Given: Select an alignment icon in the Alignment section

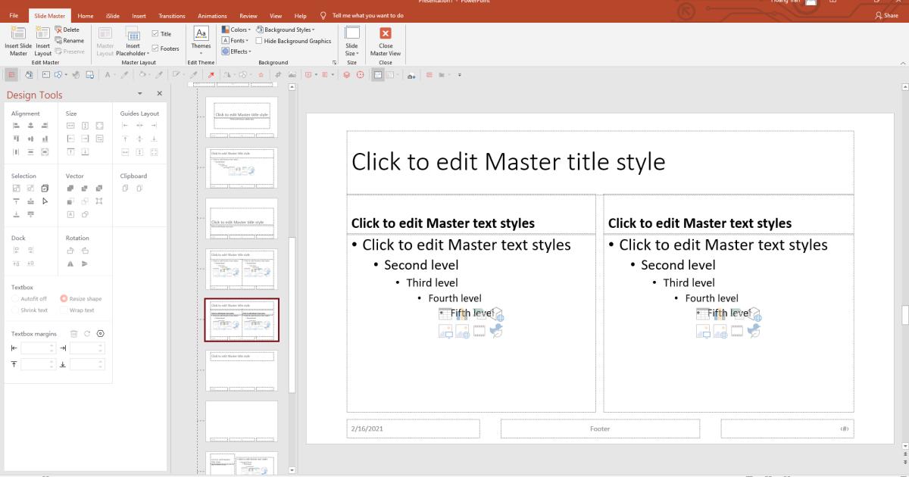Looking at the screenshot, I should pyautogui.click(x=16, y=125).
